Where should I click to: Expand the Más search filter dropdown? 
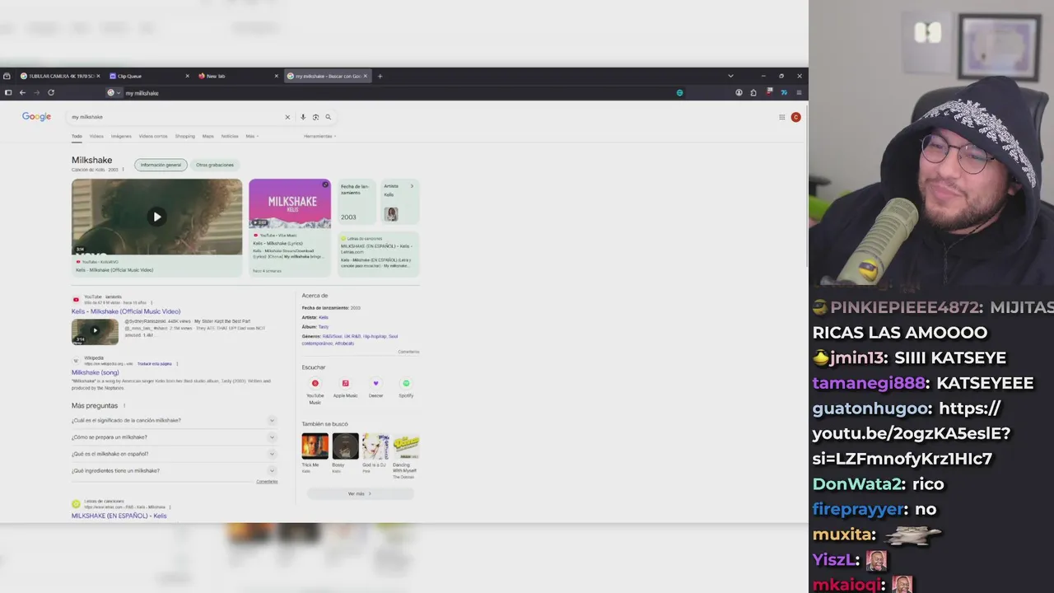tap(252, 136)
